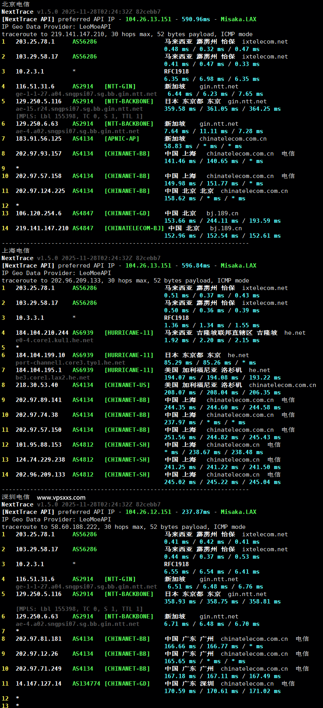
Task: Click the 北京电信 section heading
Action: pyautogui.click(x=15, y=4)
